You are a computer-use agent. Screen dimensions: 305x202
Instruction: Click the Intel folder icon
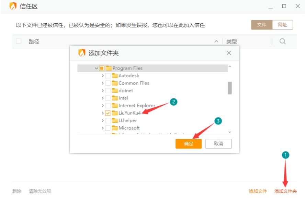coord(115,98)
